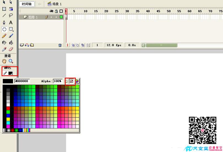Click frame 1 keyframe in 图层 1

point(66,17)
